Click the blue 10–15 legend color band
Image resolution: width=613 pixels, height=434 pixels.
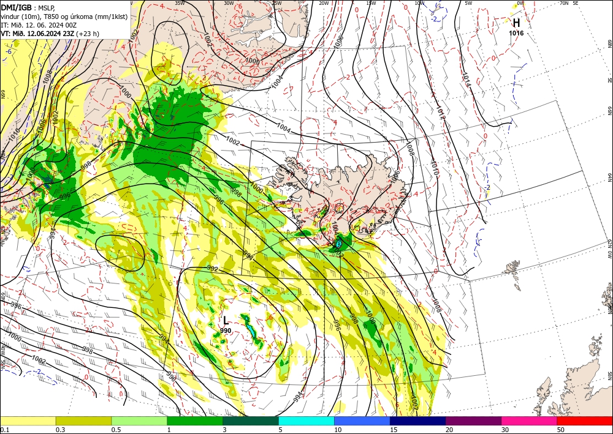click(362, 421)
